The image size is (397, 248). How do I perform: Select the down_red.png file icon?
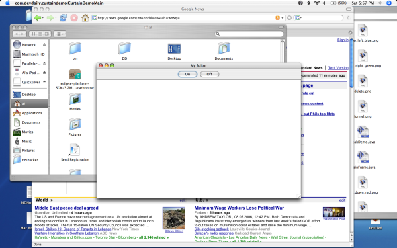point(363,183)
